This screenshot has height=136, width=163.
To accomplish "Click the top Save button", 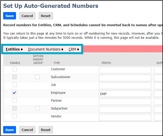I will click(x=9, y=16).
